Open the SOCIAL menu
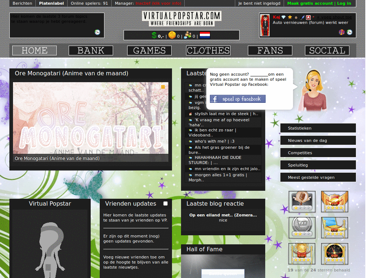 327,50
